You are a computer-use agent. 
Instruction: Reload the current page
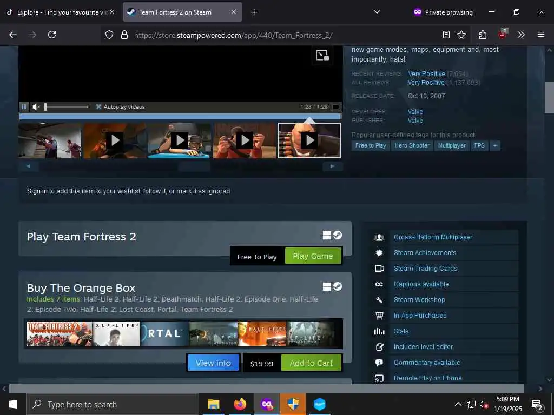(52, 35)
